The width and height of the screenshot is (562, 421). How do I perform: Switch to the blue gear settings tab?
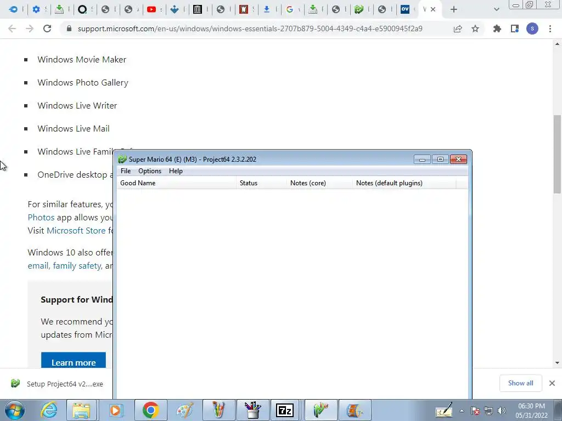(x=36, y=9)
